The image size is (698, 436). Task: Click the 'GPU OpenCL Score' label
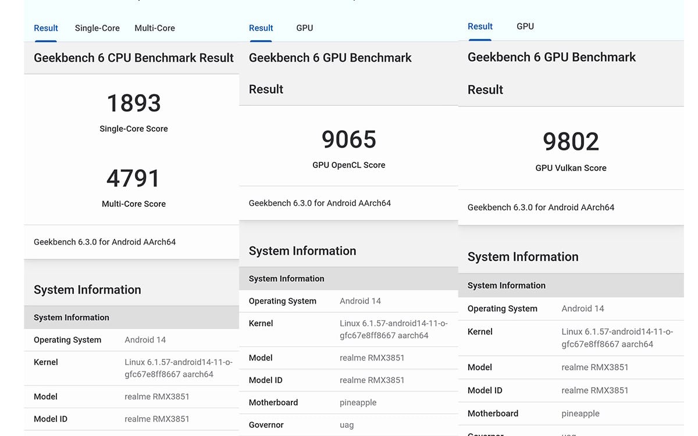point(349,165)
